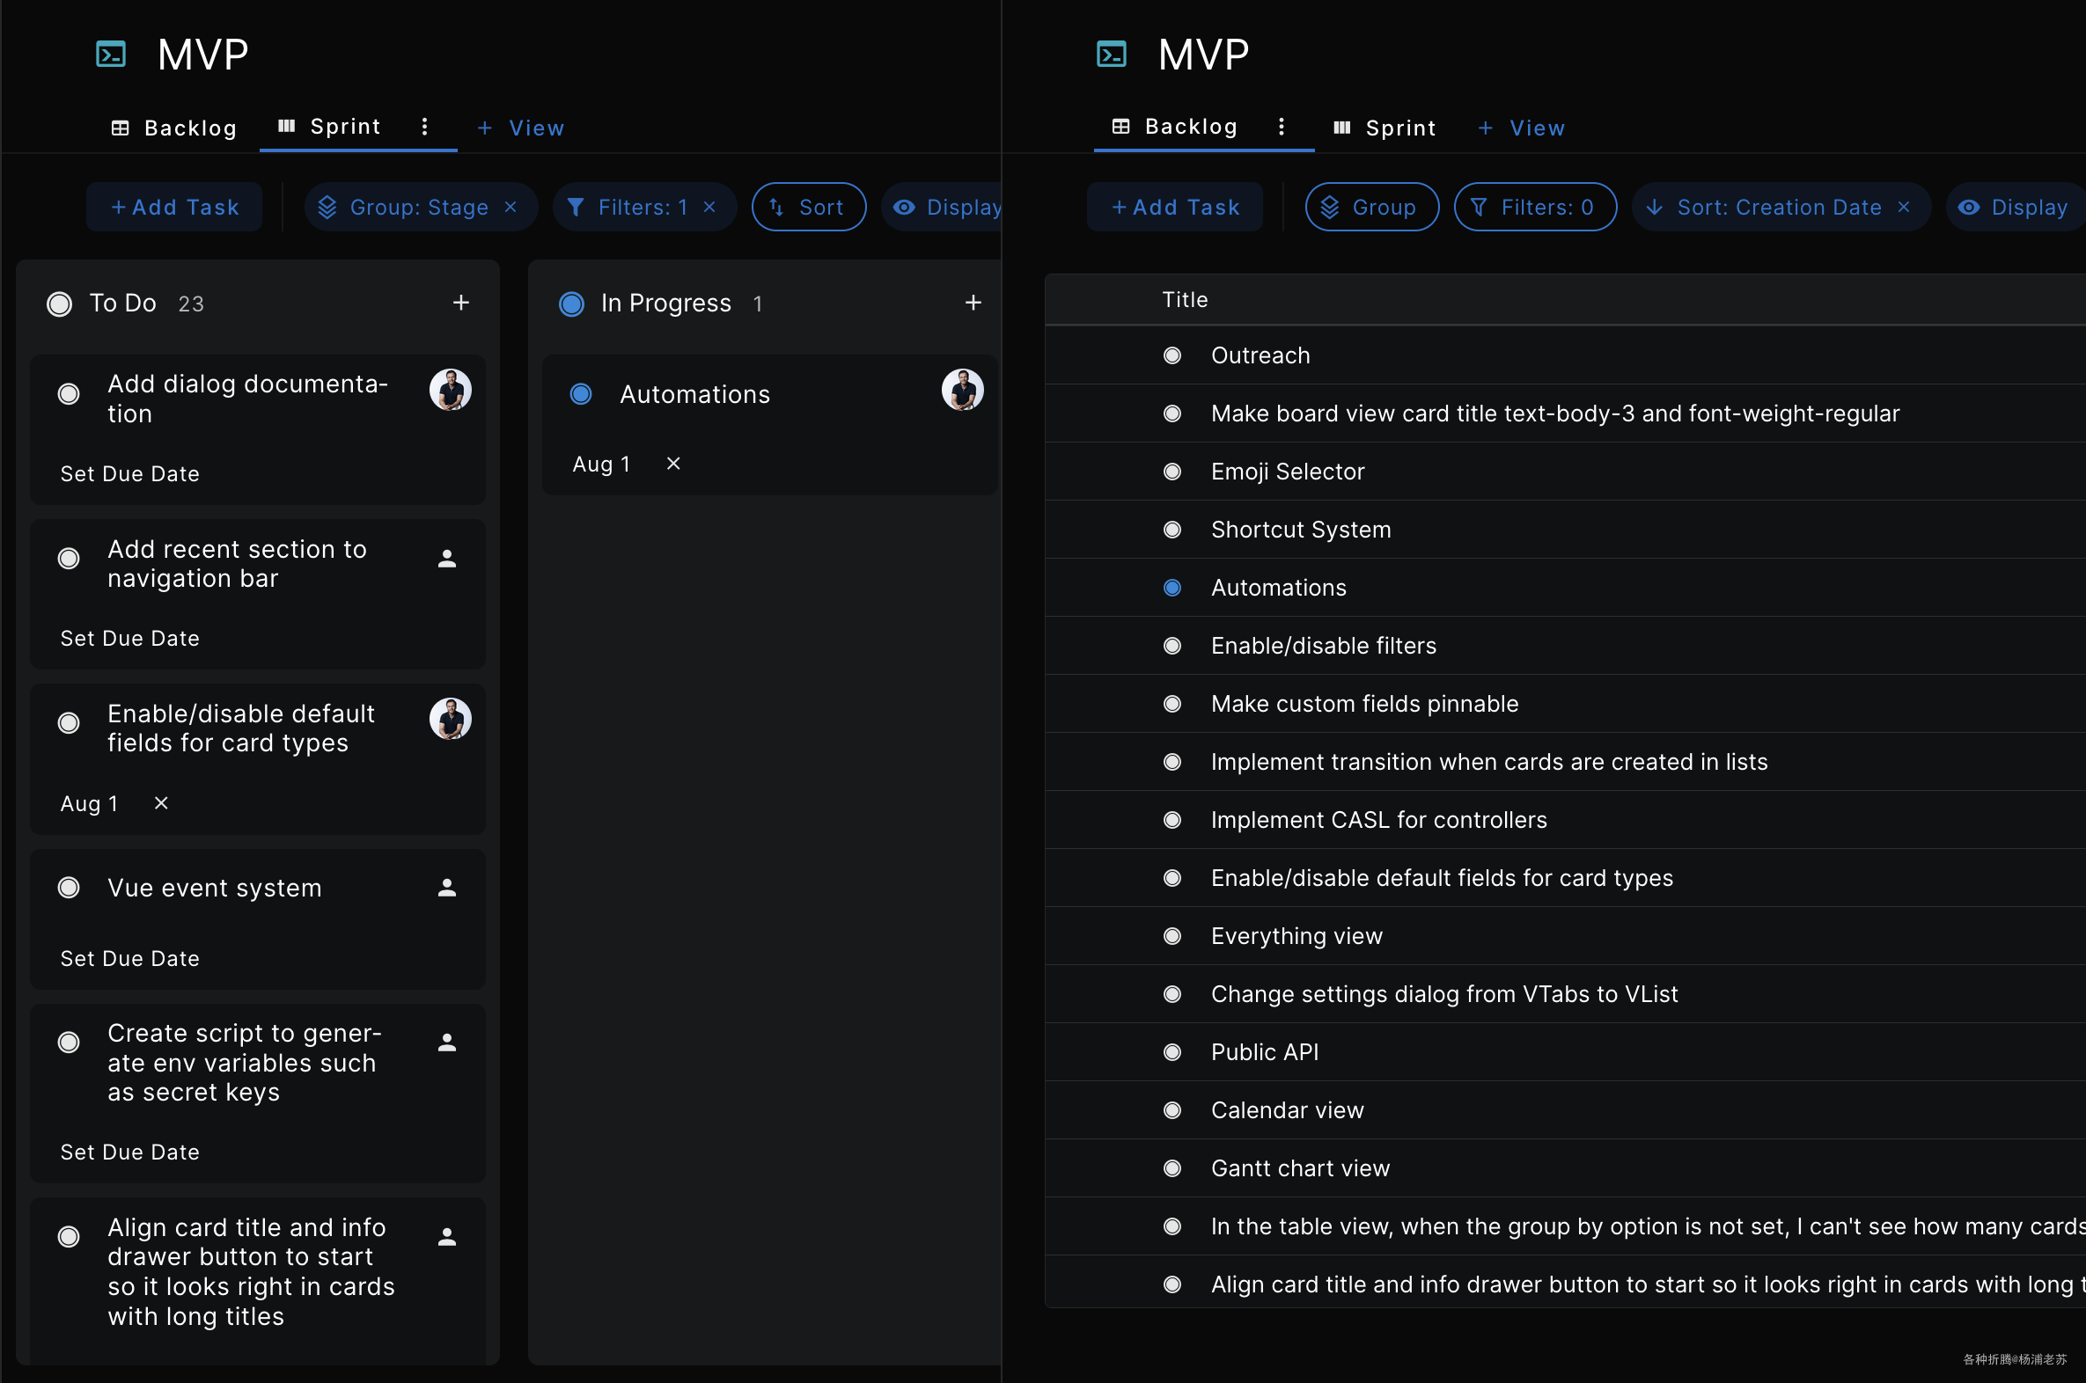
Task: Click plus icon in In Progress column header
Action: 973,303
